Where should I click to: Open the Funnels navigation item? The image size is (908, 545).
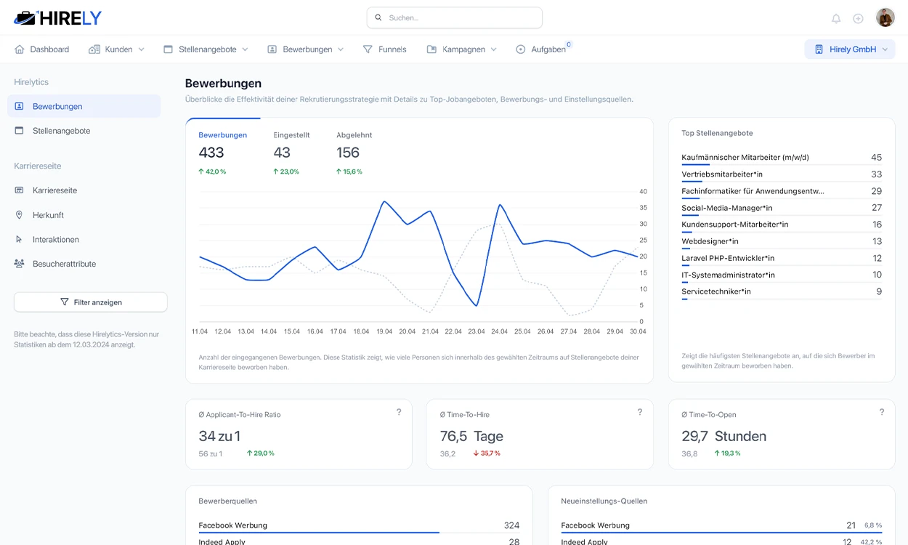click(x=385, y=49)
